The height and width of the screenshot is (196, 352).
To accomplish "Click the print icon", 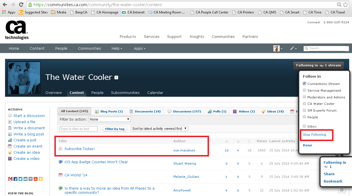I will 31,179.
